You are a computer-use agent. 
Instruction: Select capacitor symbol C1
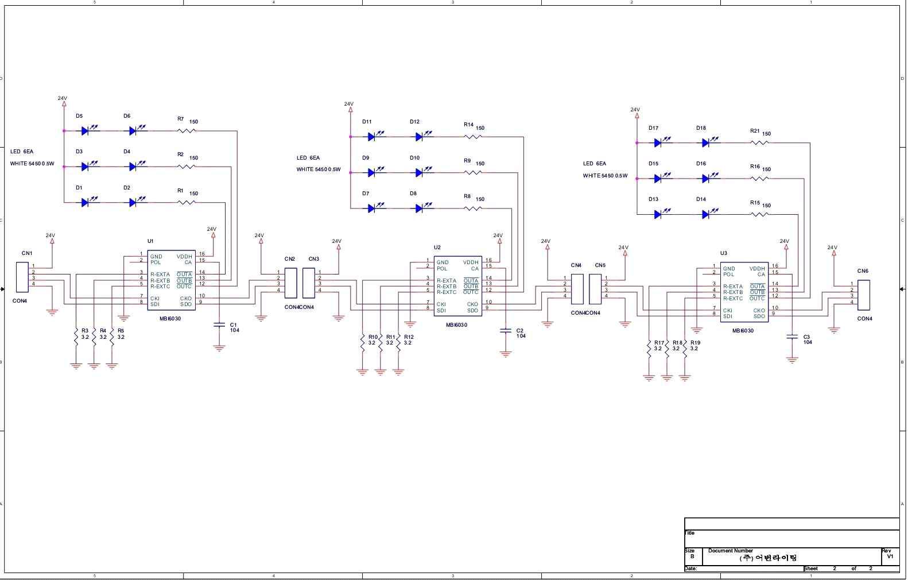click(219, 324)
